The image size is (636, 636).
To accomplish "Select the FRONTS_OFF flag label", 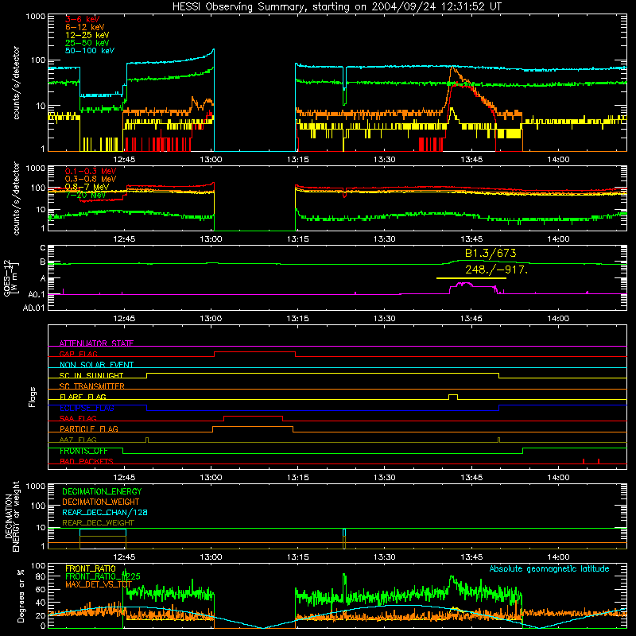I will click(83, 451).
